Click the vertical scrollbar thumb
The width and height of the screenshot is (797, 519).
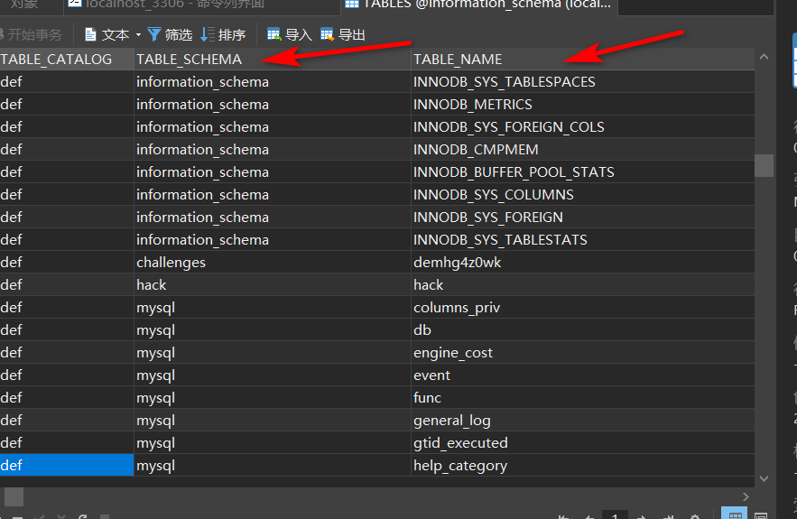[764, 165]
